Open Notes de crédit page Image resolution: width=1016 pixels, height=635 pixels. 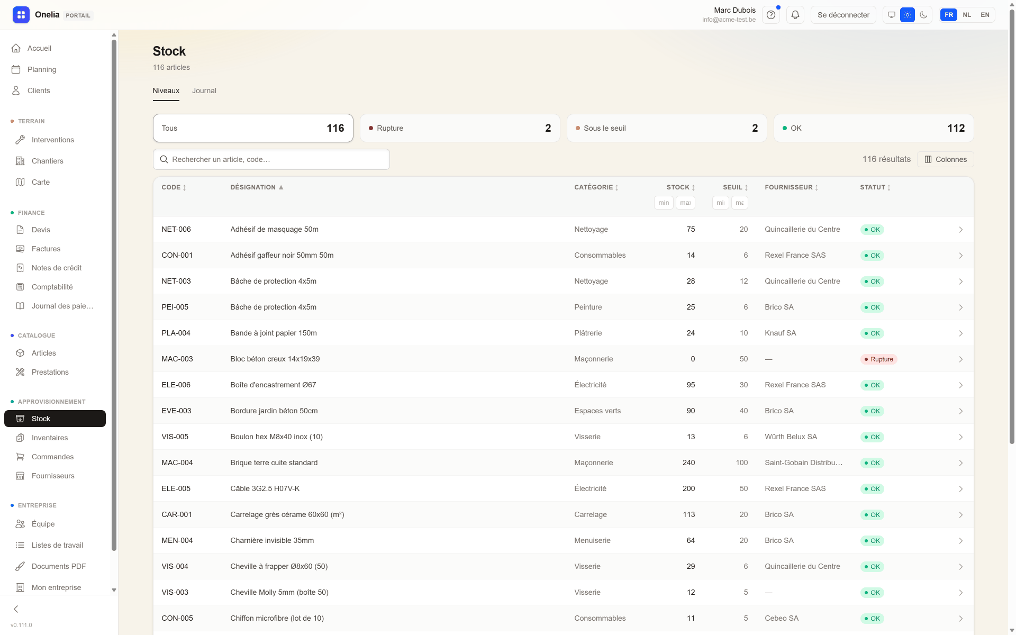coord(55,268)
